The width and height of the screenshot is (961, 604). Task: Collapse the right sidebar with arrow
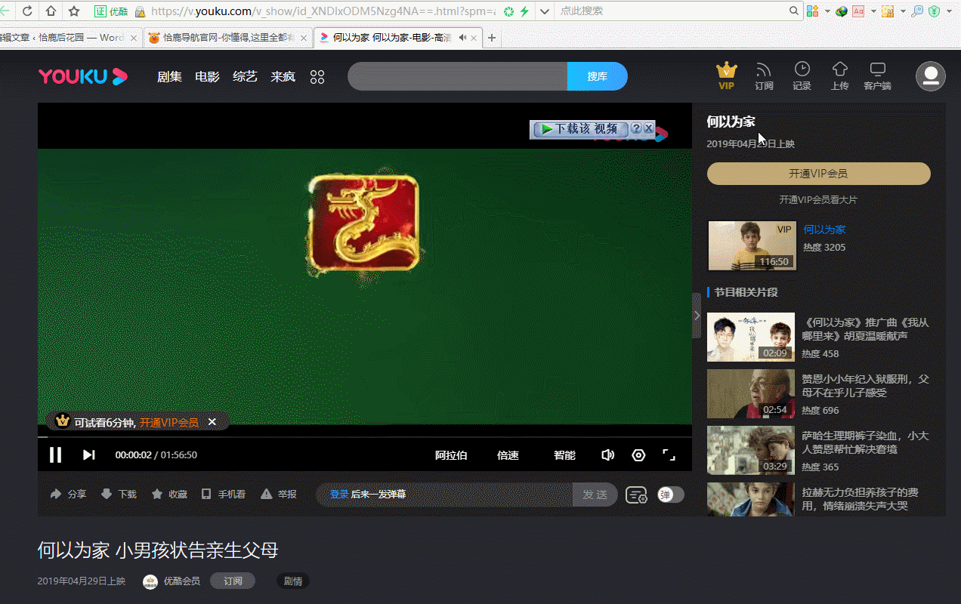click(x=697, y=314)
